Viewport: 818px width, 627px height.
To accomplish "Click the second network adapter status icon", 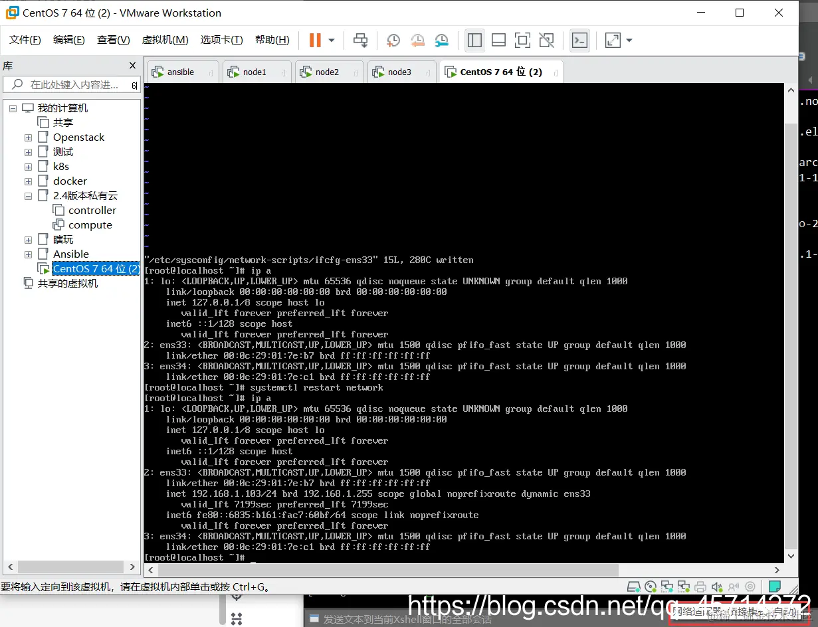I will (683, 587).
